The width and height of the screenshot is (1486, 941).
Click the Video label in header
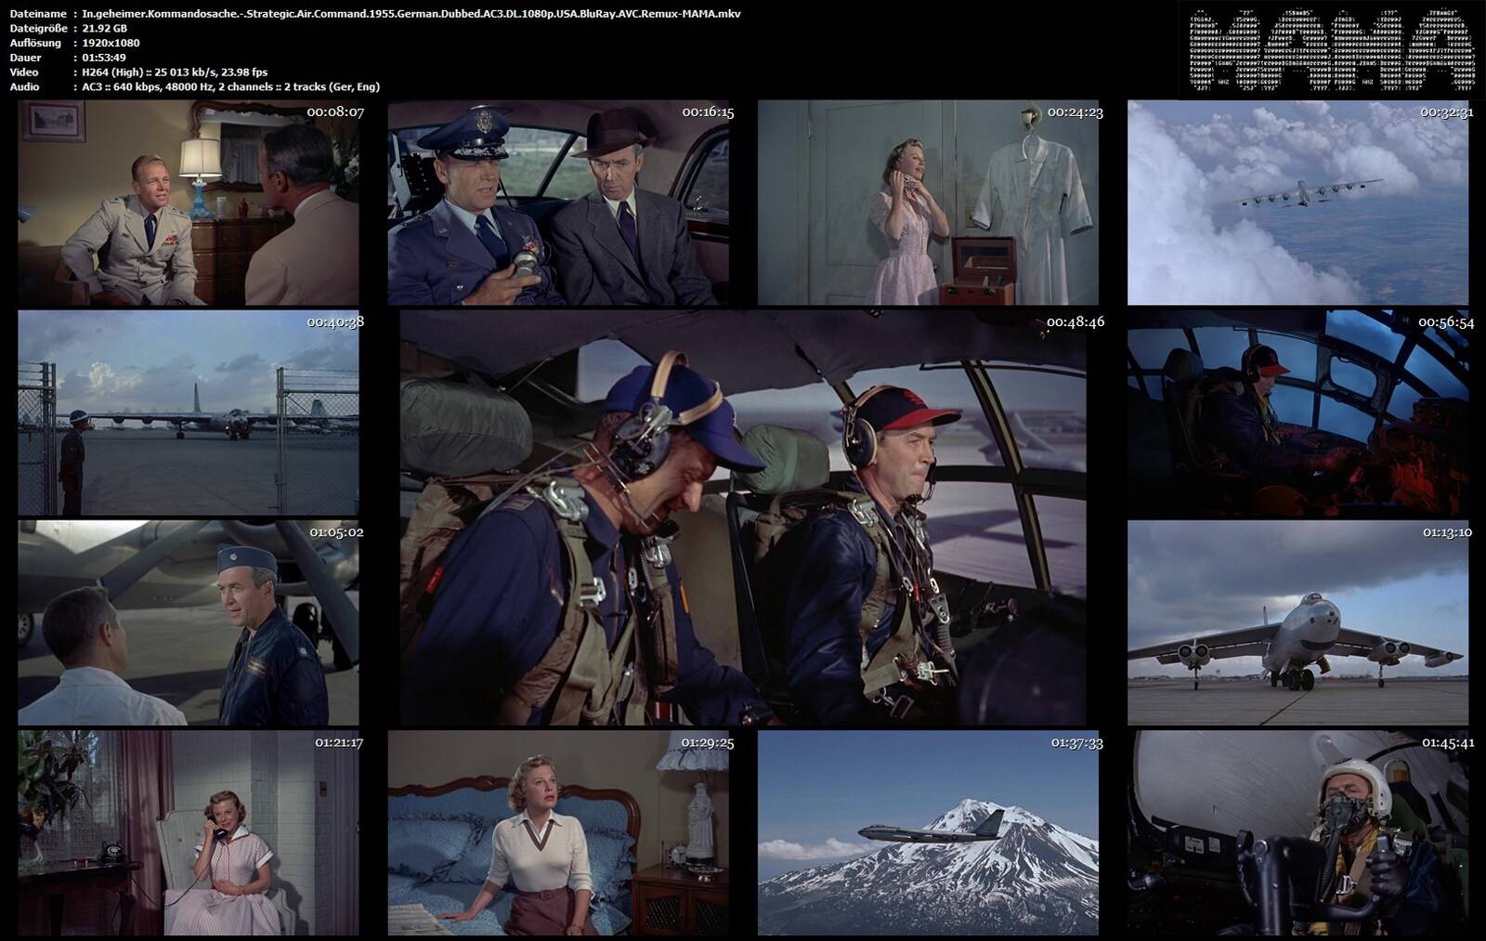point(24,72)
